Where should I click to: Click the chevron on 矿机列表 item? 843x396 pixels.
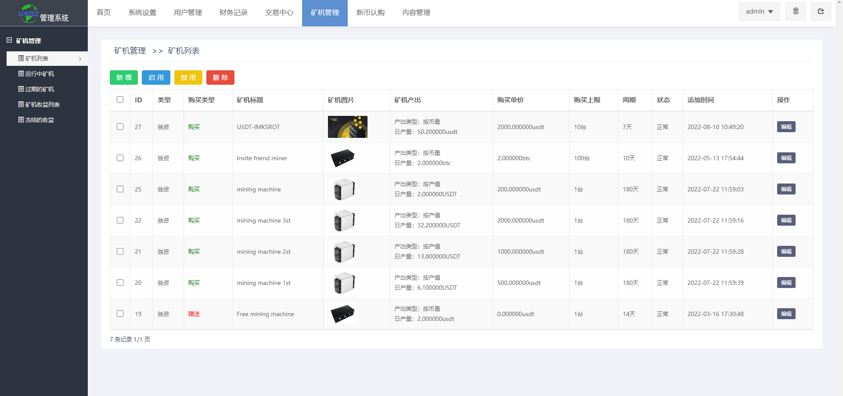80,59
